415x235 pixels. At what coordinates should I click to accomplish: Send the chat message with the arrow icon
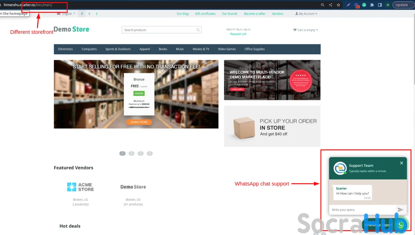coord(400,210)
